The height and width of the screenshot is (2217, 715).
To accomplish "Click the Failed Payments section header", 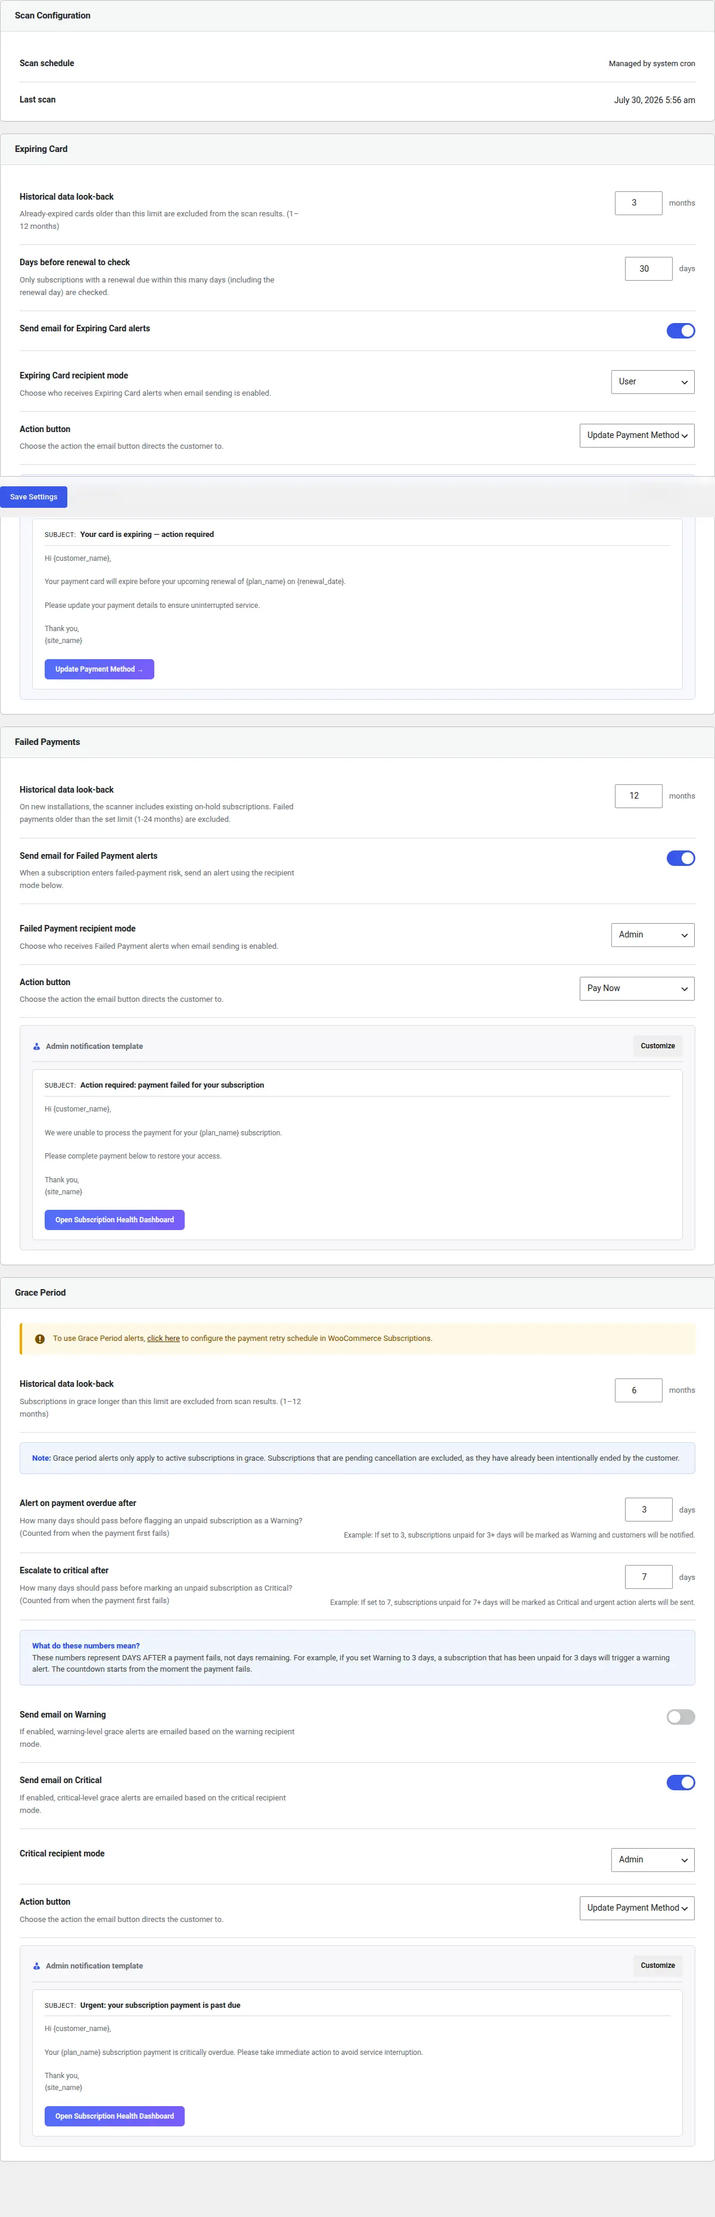I will 357,742.
